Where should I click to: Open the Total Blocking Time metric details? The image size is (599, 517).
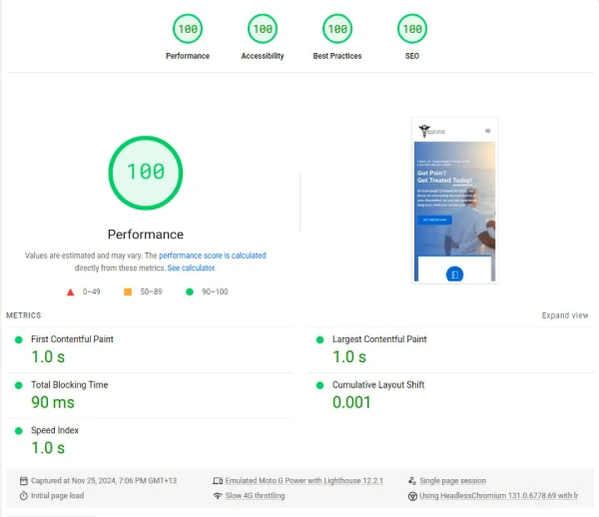[69, 385]
